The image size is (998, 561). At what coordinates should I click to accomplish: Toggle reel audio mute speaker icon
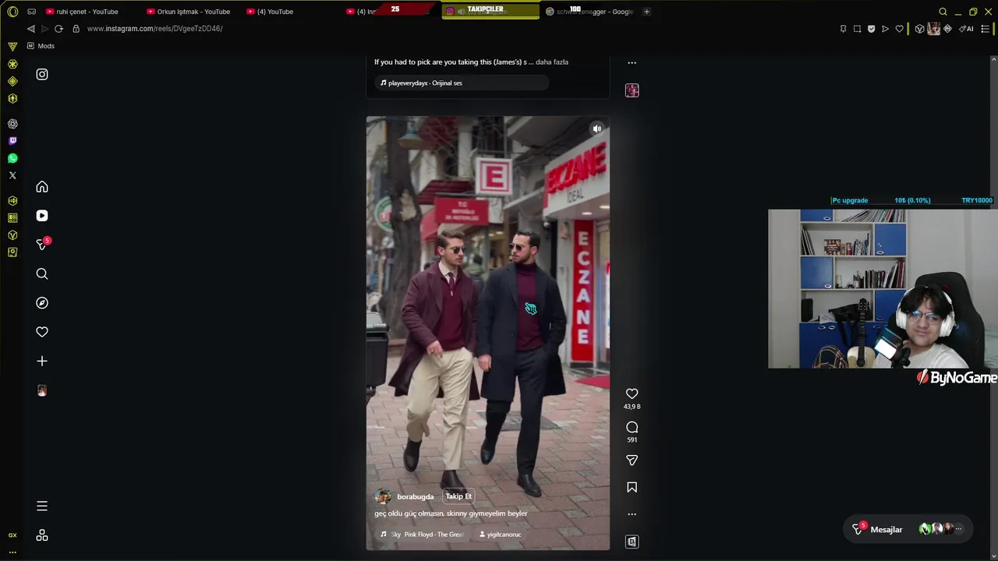point(596,129)
